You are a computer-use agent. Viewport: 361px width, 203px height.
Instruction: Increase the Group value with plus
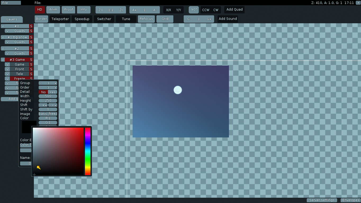pos(55,83)
